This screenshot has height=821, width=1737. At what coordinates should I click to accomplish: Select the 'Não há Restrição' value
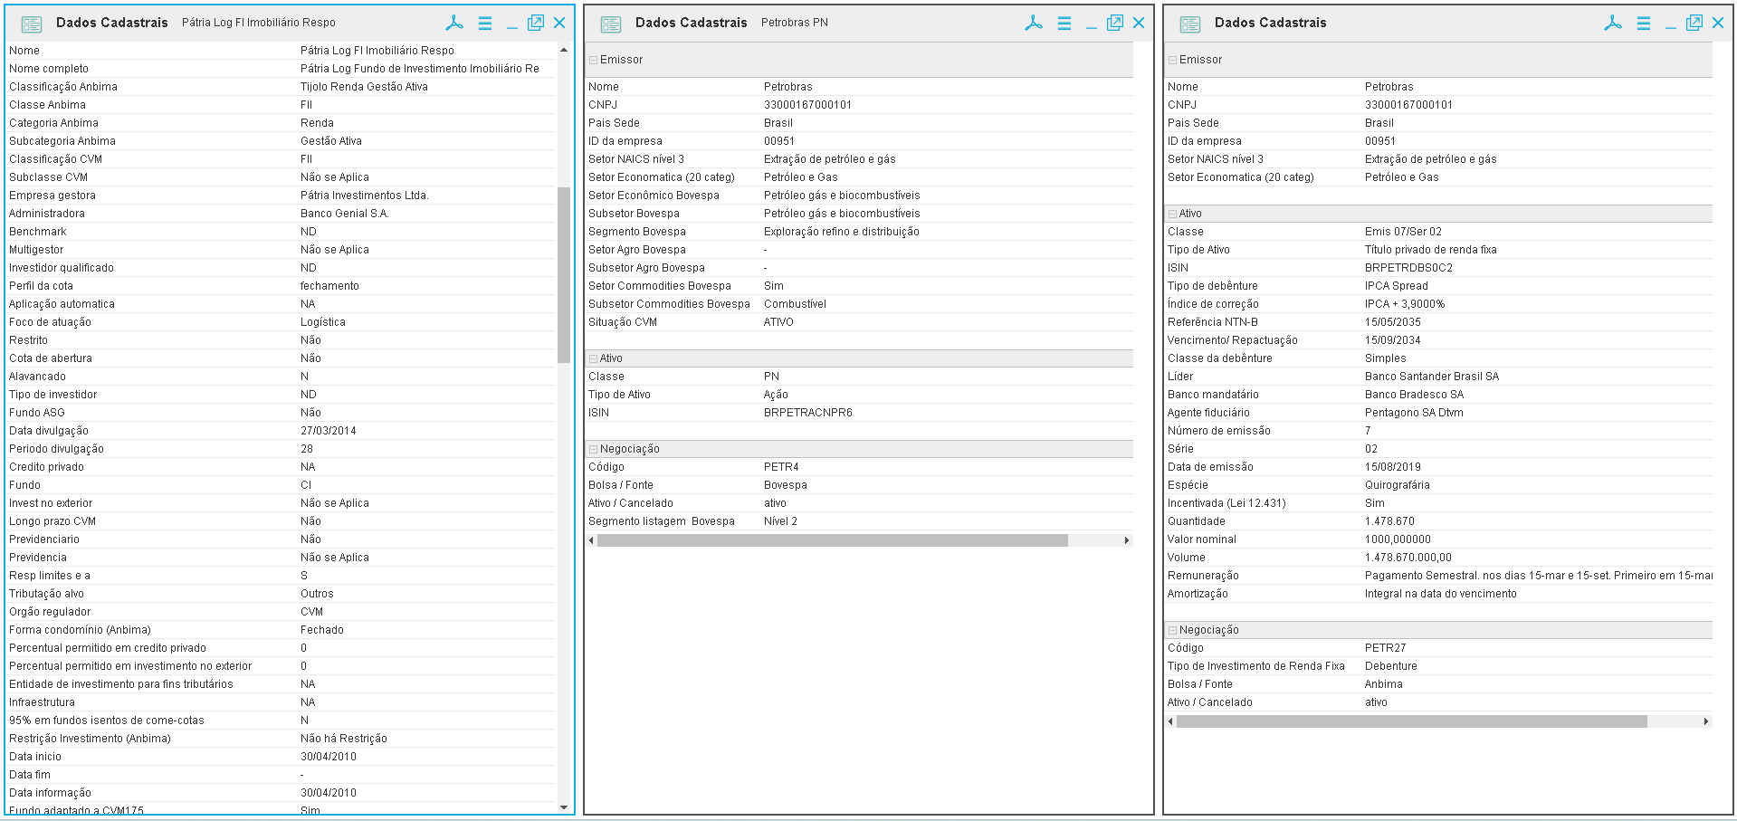click(x=344, y=739)
